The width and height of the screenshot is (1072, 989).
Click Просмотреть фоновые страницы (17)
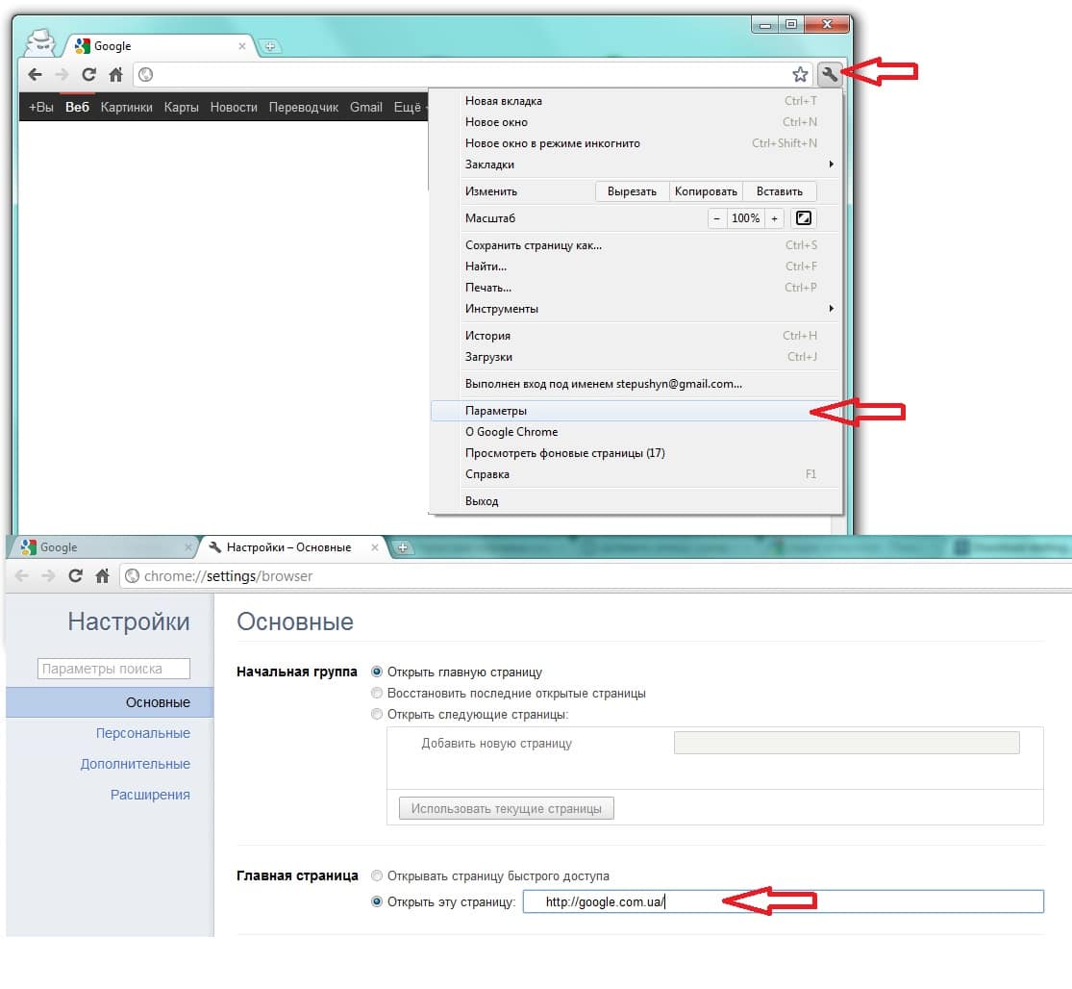pyautogui.click(x=636, y=453)
